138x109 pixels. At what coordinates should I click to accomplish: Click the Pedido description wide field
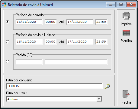[76, 62]
